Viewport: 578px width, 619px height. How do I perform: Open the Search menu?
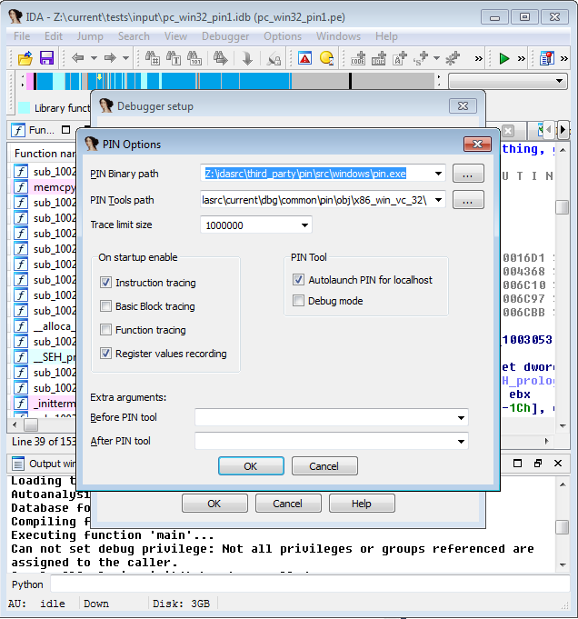[x=134, y=36]
